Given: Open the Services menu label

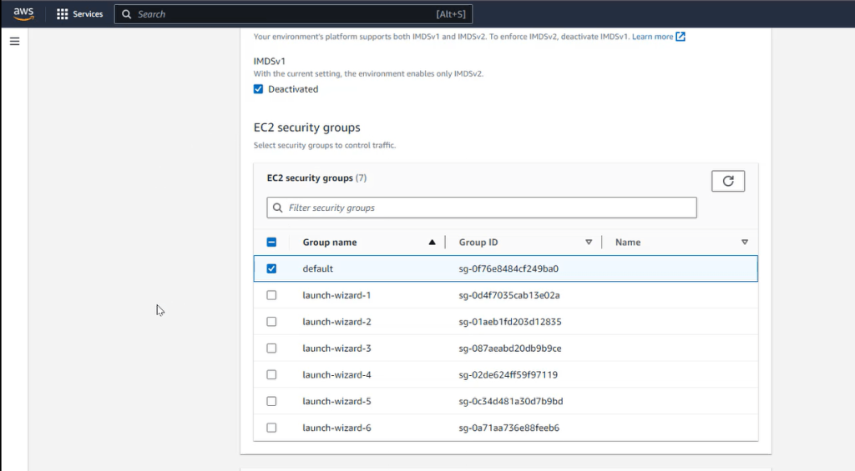Looking at the screenshot, I should 88,14.
